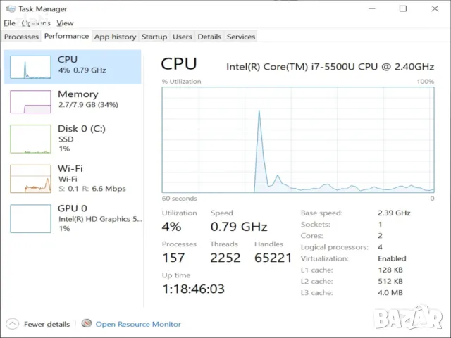Open the Services tab
This screenshot has height=338, width=451.
241,37
